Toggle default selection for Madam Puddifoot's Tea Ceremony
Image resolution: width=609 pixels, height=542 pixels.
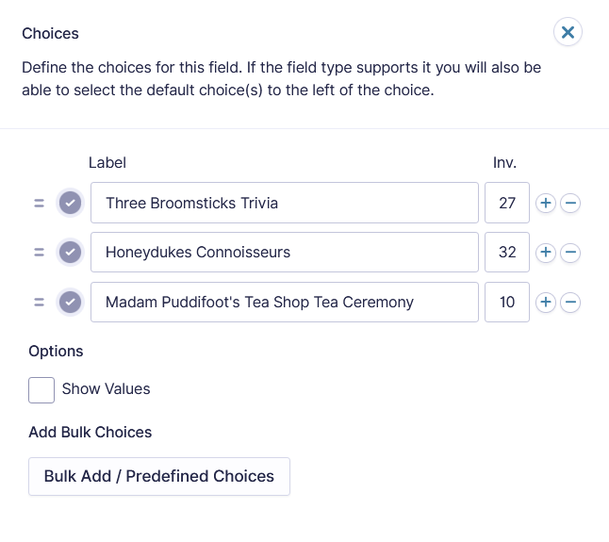coord(70,302)
